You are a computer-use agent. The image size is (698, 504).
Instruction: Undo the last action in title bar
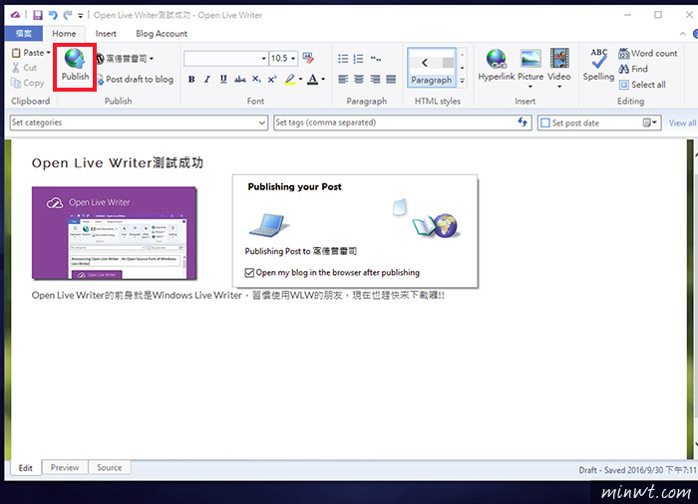coord(53,15)
